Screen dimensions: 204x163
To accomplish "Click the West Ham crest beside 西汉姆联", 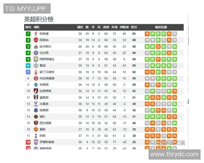I will point(36,123).
